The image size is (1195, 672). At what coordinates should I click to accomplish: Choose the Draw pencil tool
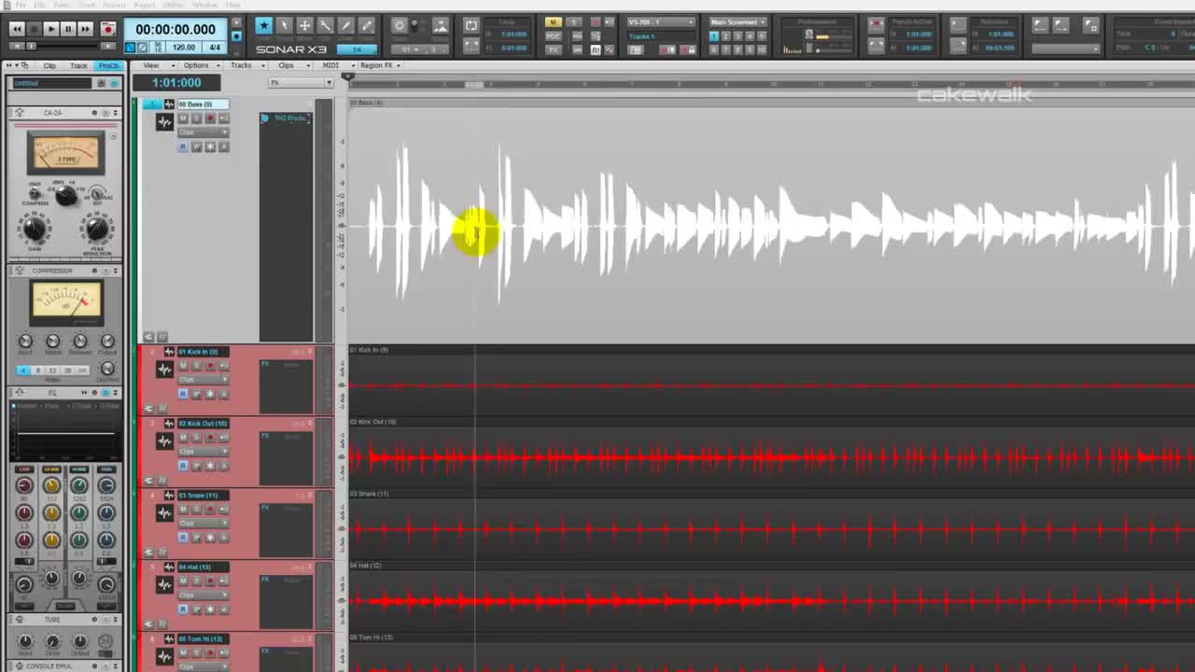(345, 26)
